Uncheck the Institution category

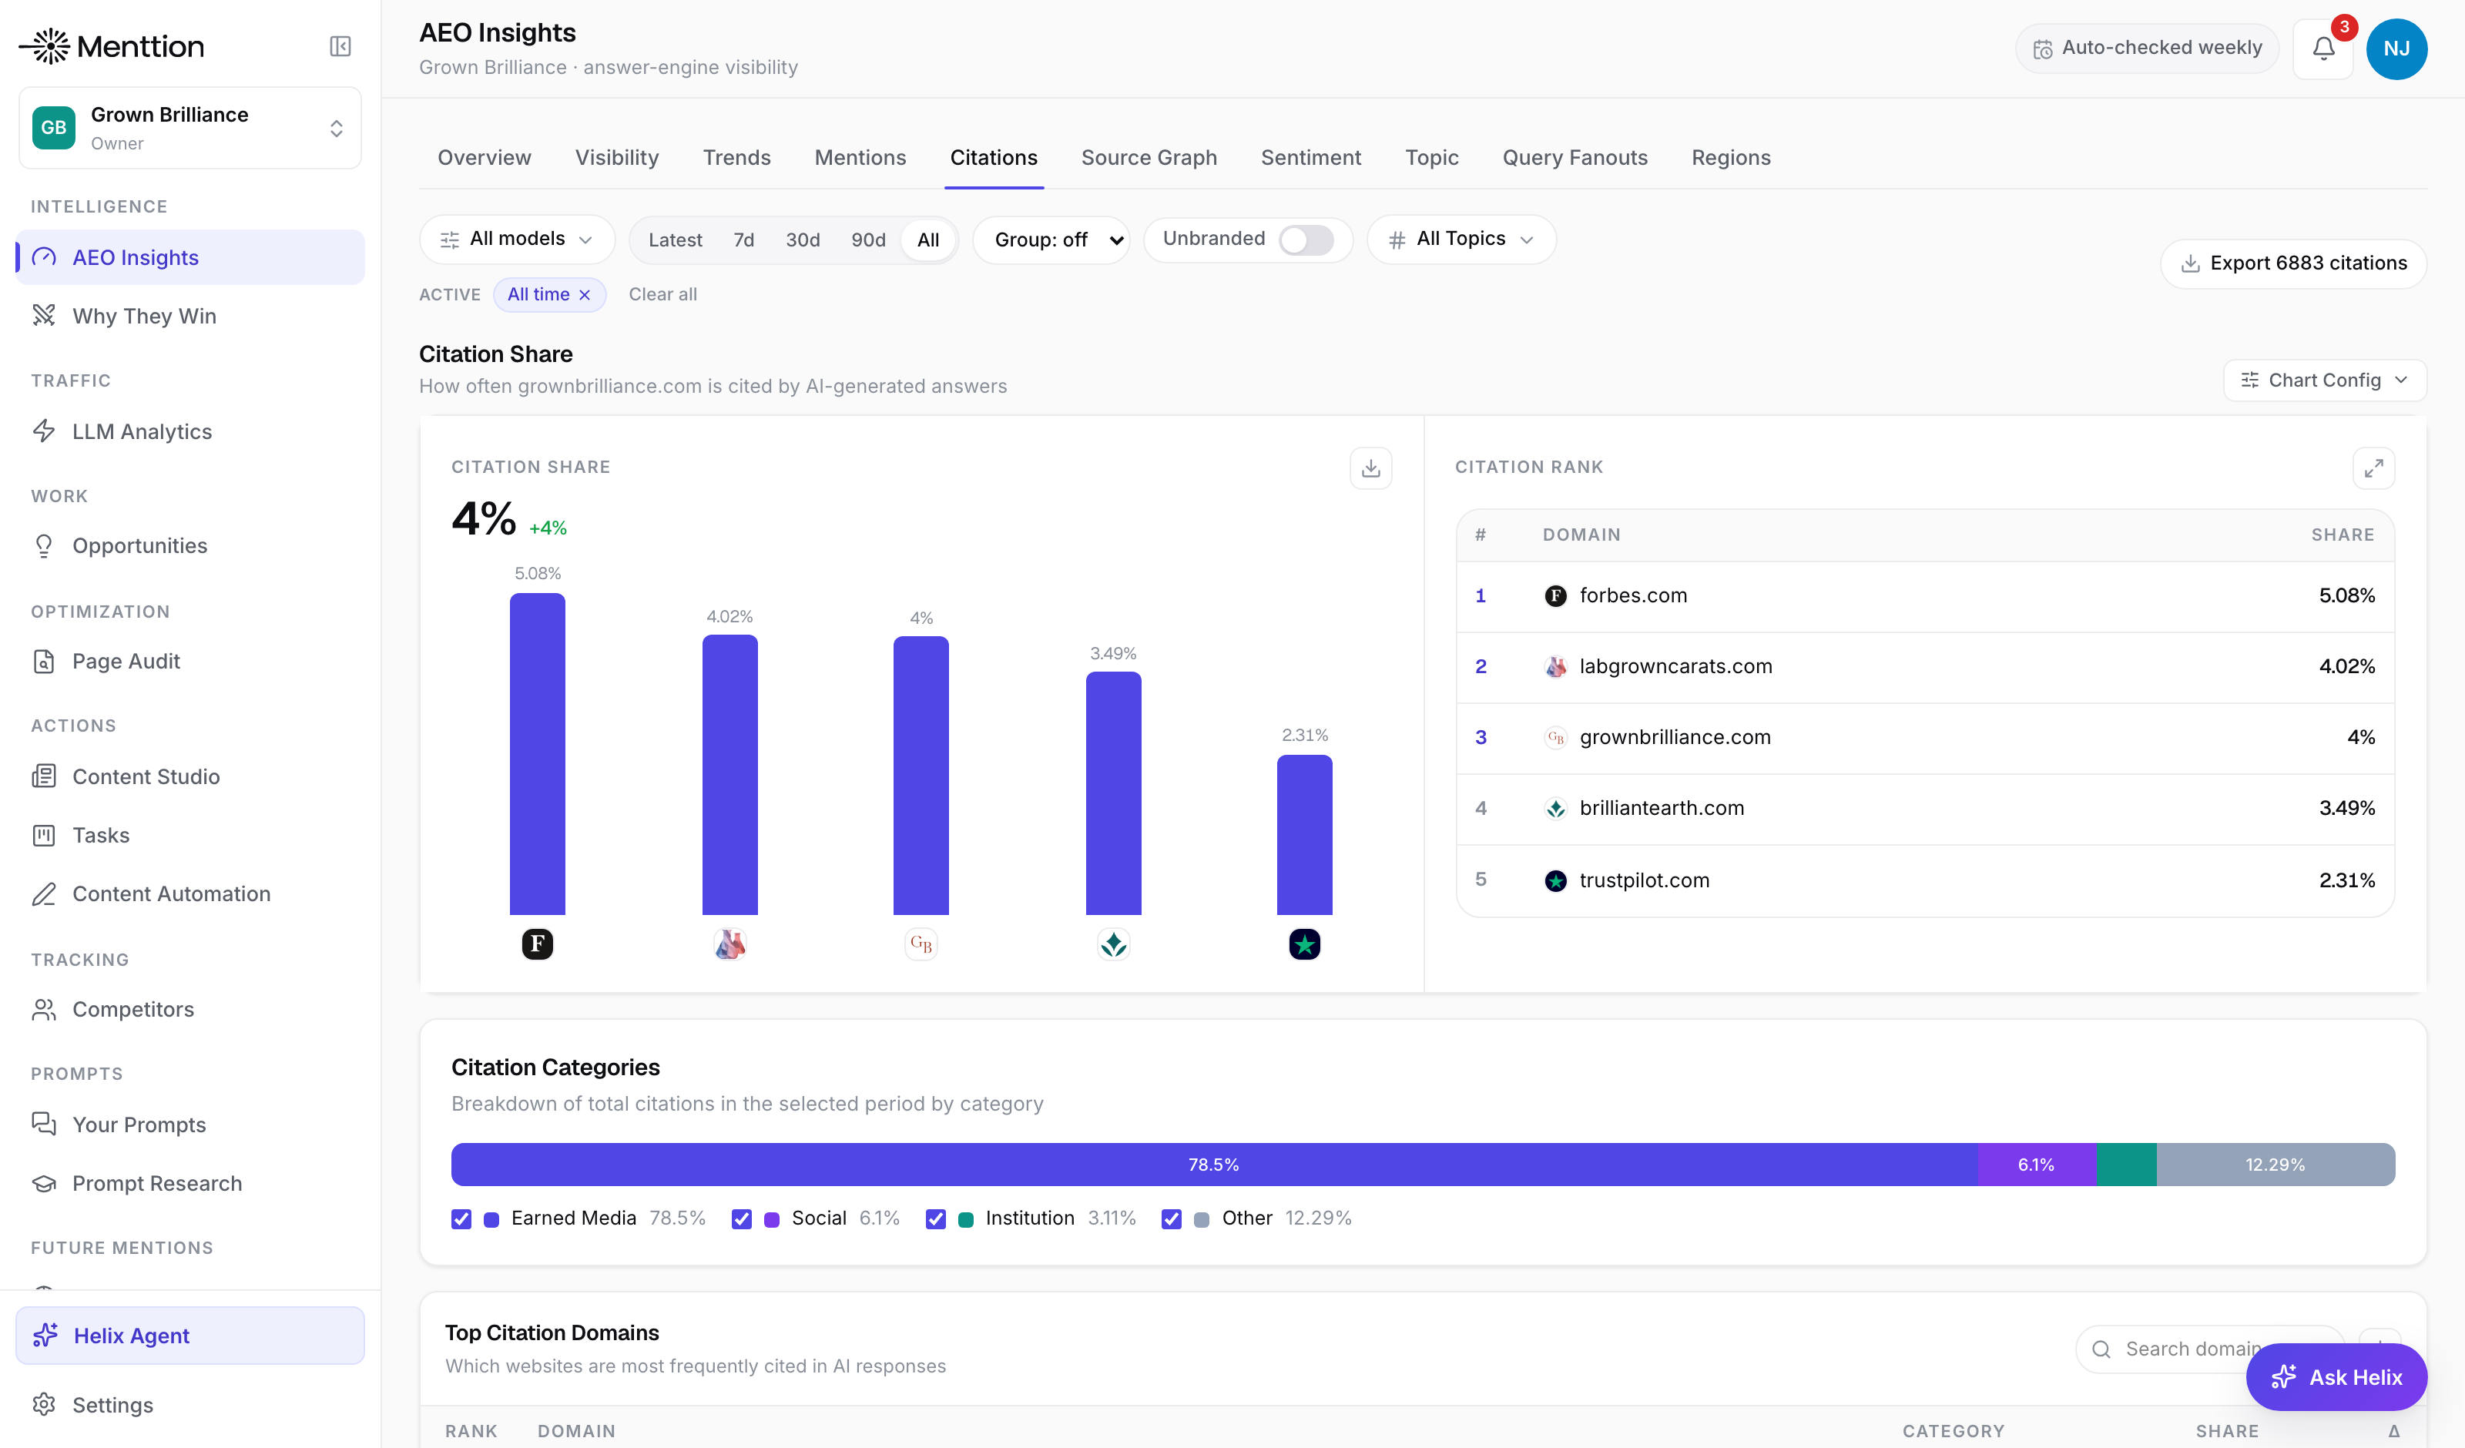tap(935, 1219)
